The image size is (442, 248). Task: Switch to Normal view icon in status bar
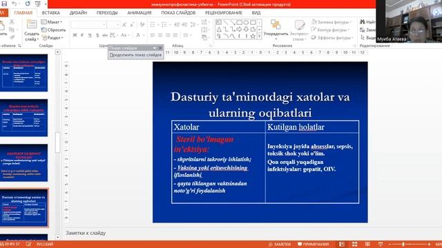(x=342, y=244)
